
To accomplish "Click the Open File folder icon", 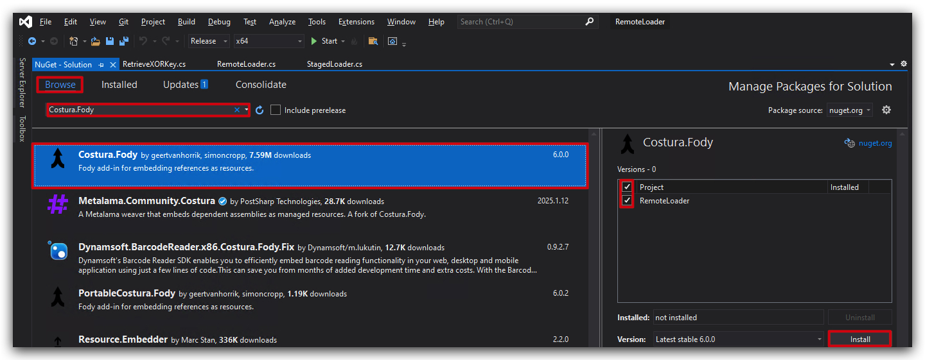I will point(96,41).
